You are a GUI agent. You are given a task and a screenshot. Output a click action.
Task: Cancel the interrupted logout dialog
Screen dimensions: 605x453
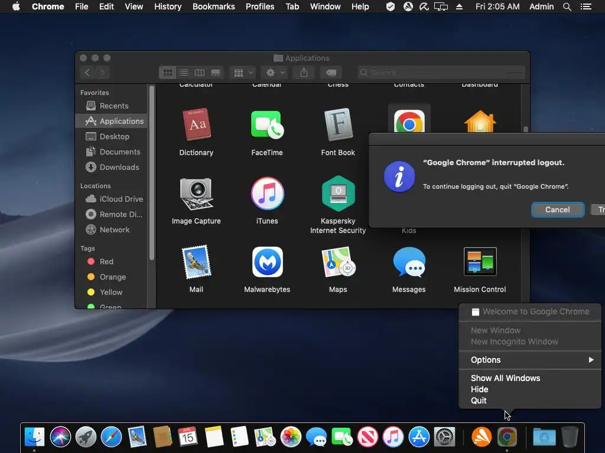click(x=558, y=209)
